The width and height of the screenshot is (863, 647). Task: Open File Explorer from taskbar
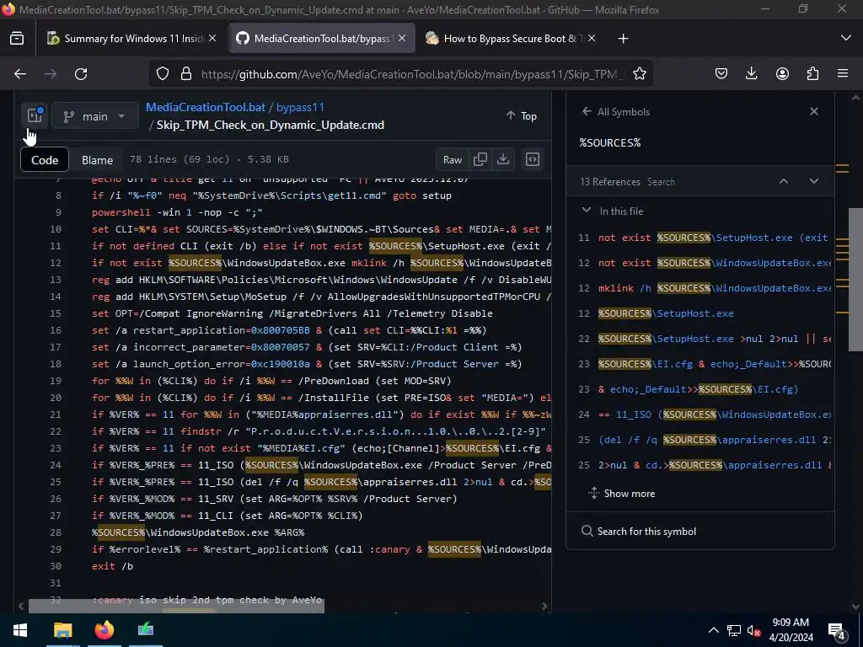point(62,630)
